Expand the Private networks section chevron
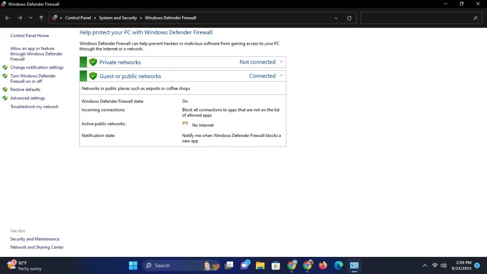This screenshot has width=487, height=274. click(x=282, y=62)
